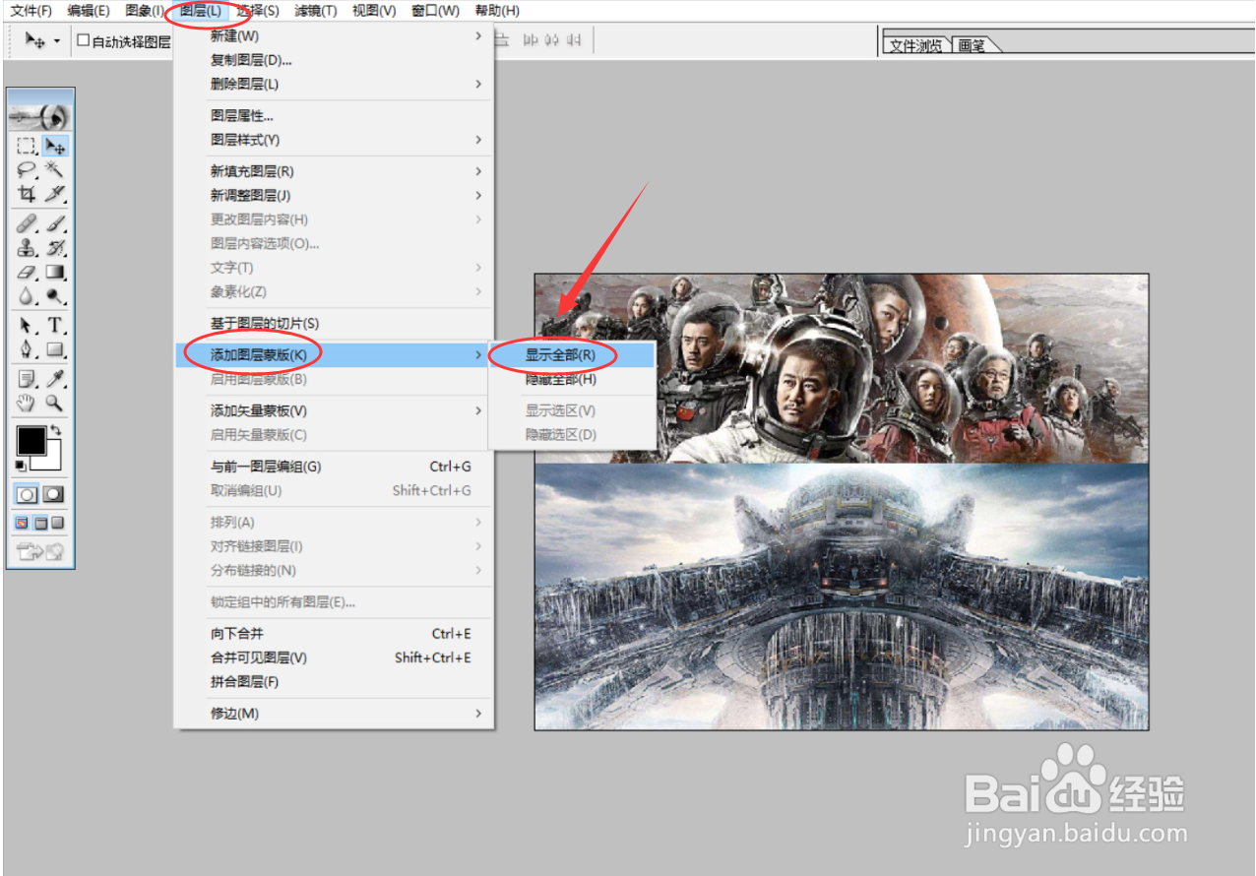Switch to Standard editing mode
The image size is (1256, 876).
point(27,495)
